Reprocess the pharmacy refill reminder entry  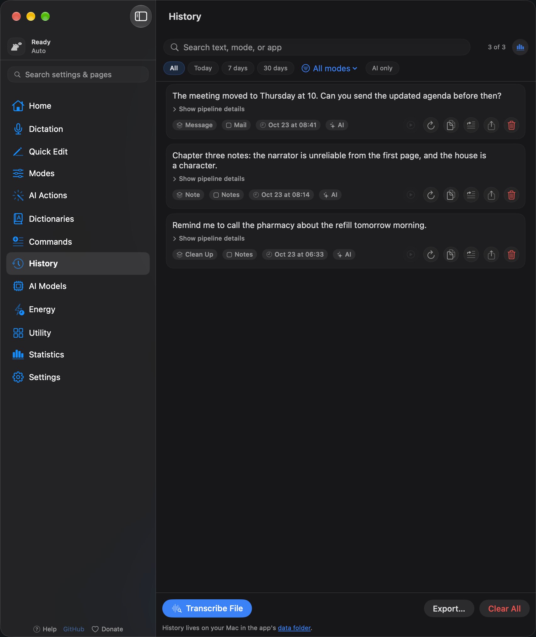431,255
